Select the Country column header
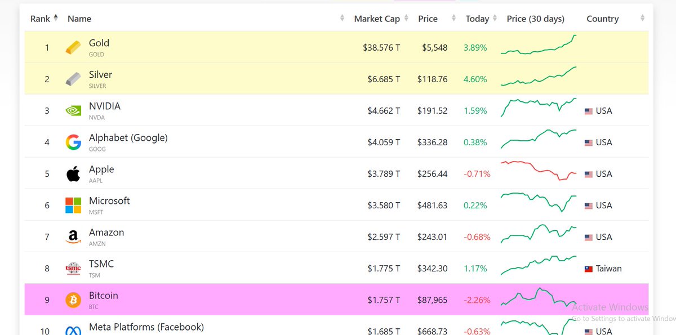The height and width of the screenshot is (335, 676). [x=602, y=19]
